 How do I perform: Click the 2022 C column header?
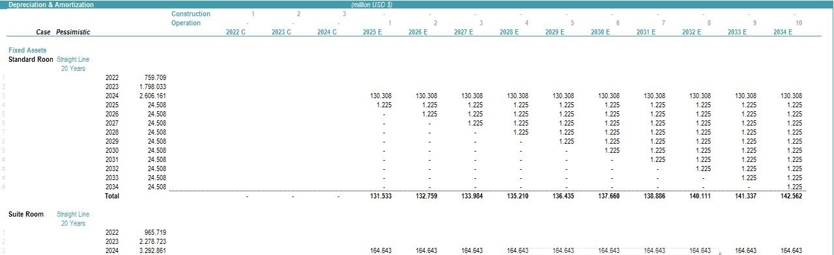click(235, 32)
